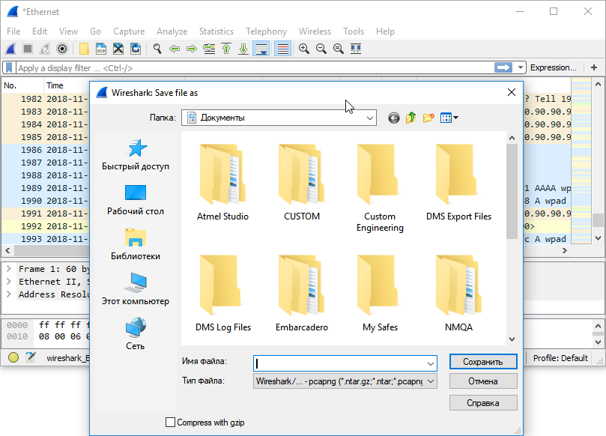Go to a specific packet icon
Image resolution: width=606 pixels, height=436 pixels.
209,49
